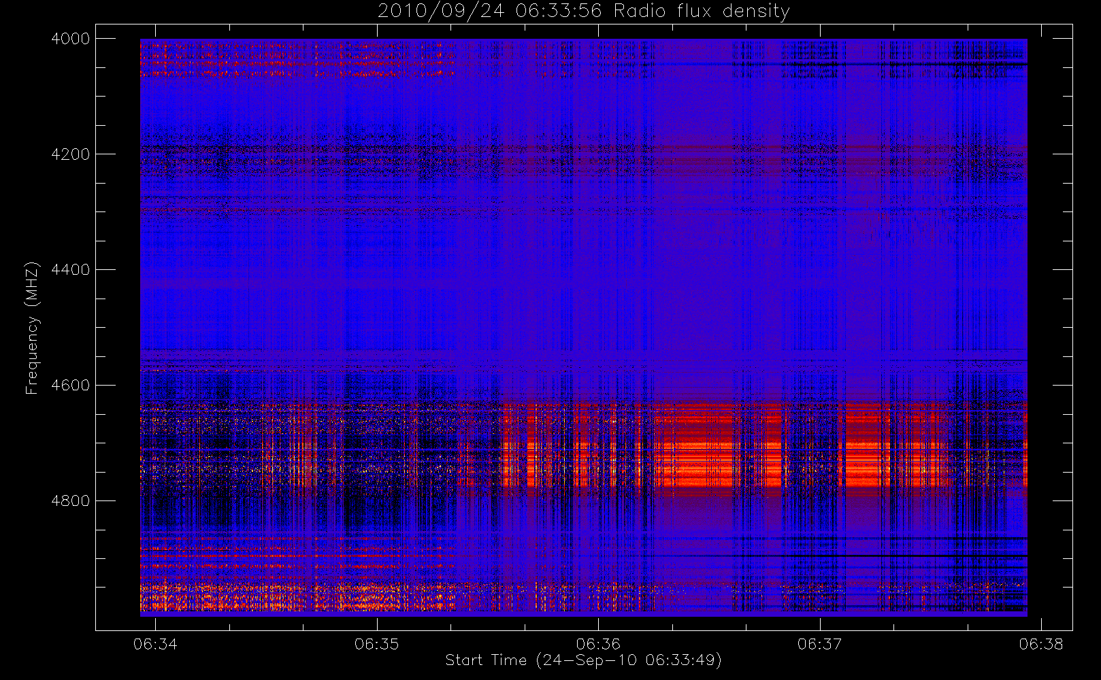Image resolution: width=1101 pixels, height=680 pixels.
Task: Select the 4800 frequency tick label
Action: (70, 501)
